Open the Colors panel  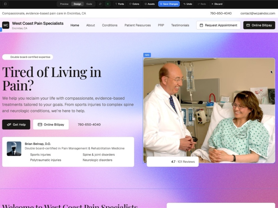pyautogui.click(x=134, y=4)
